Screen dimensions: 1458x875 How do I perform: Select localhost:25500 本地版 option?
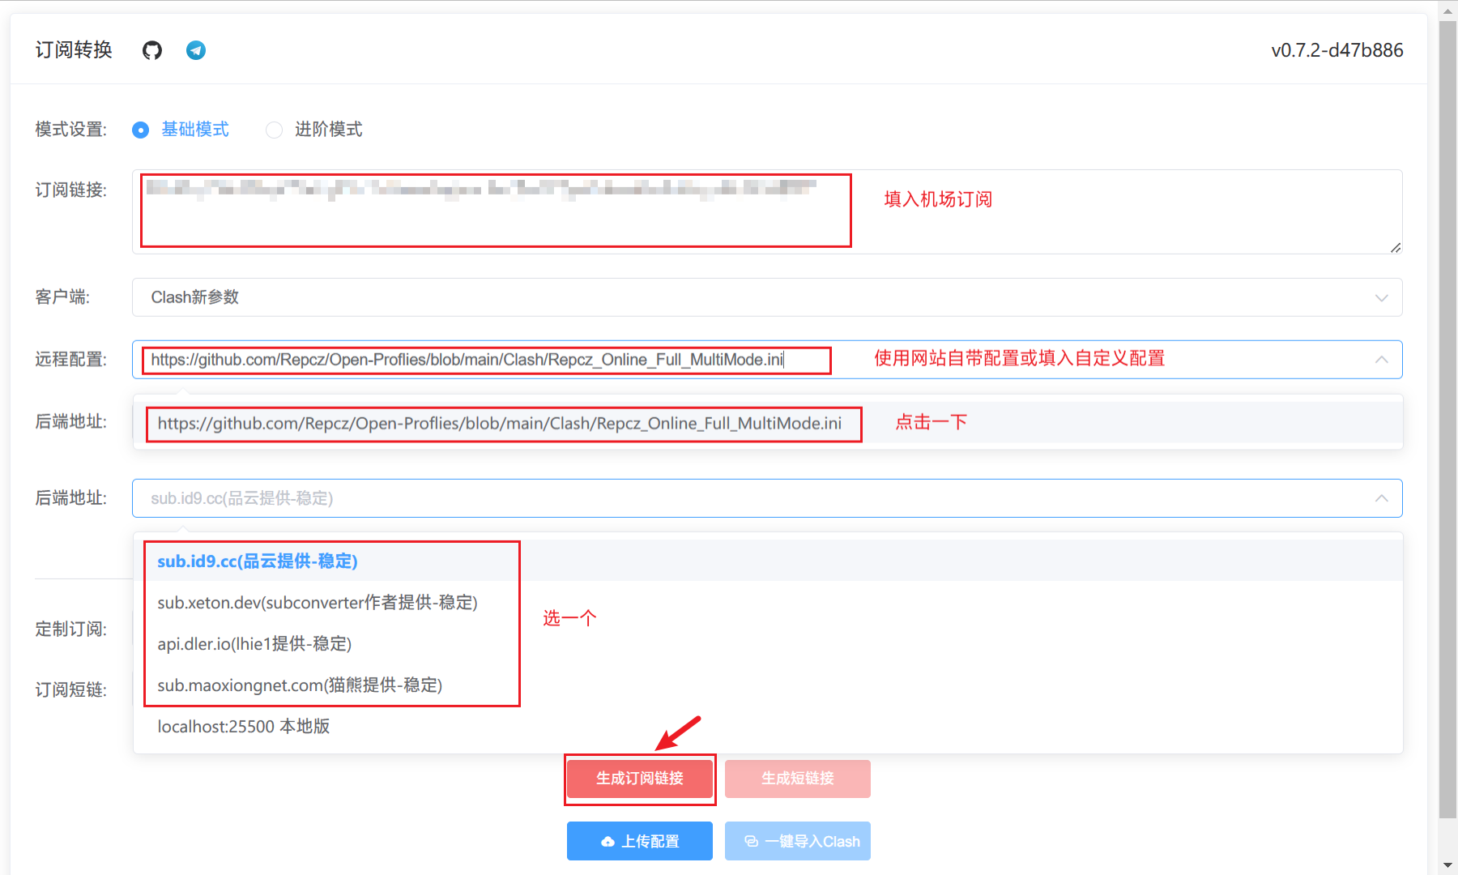tap(244, 727)
